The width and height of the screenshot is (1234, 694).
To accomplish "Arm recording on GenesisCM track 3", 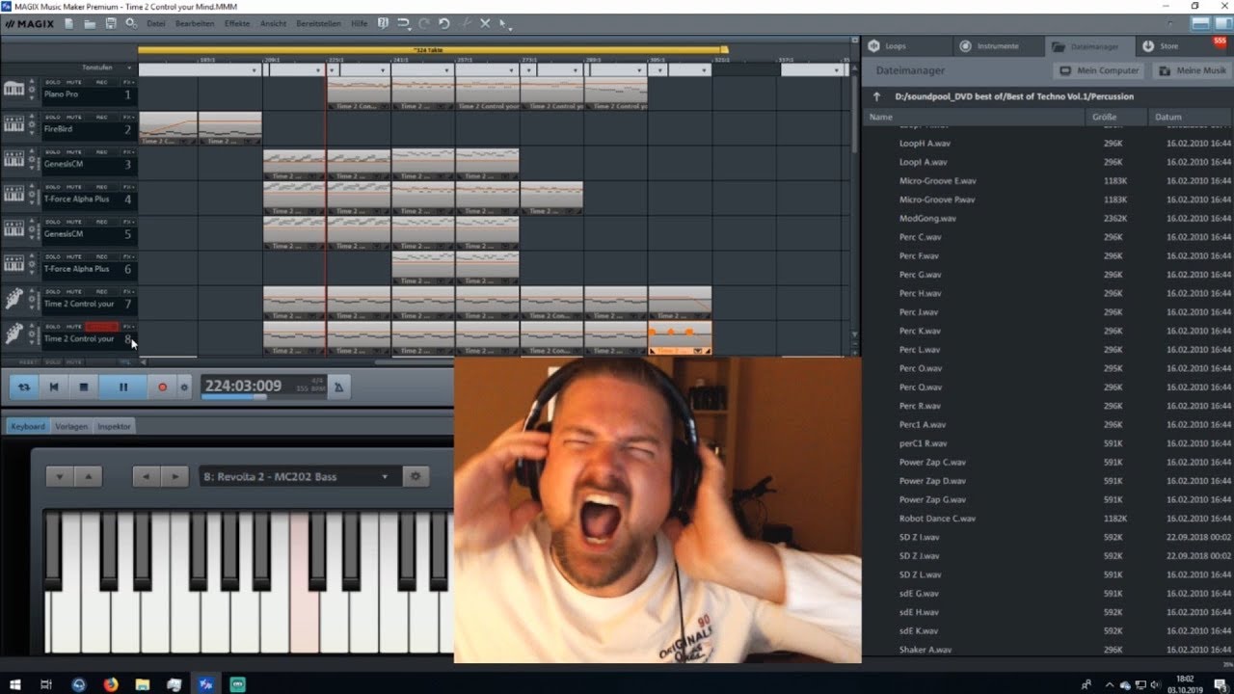I will 101,152.
